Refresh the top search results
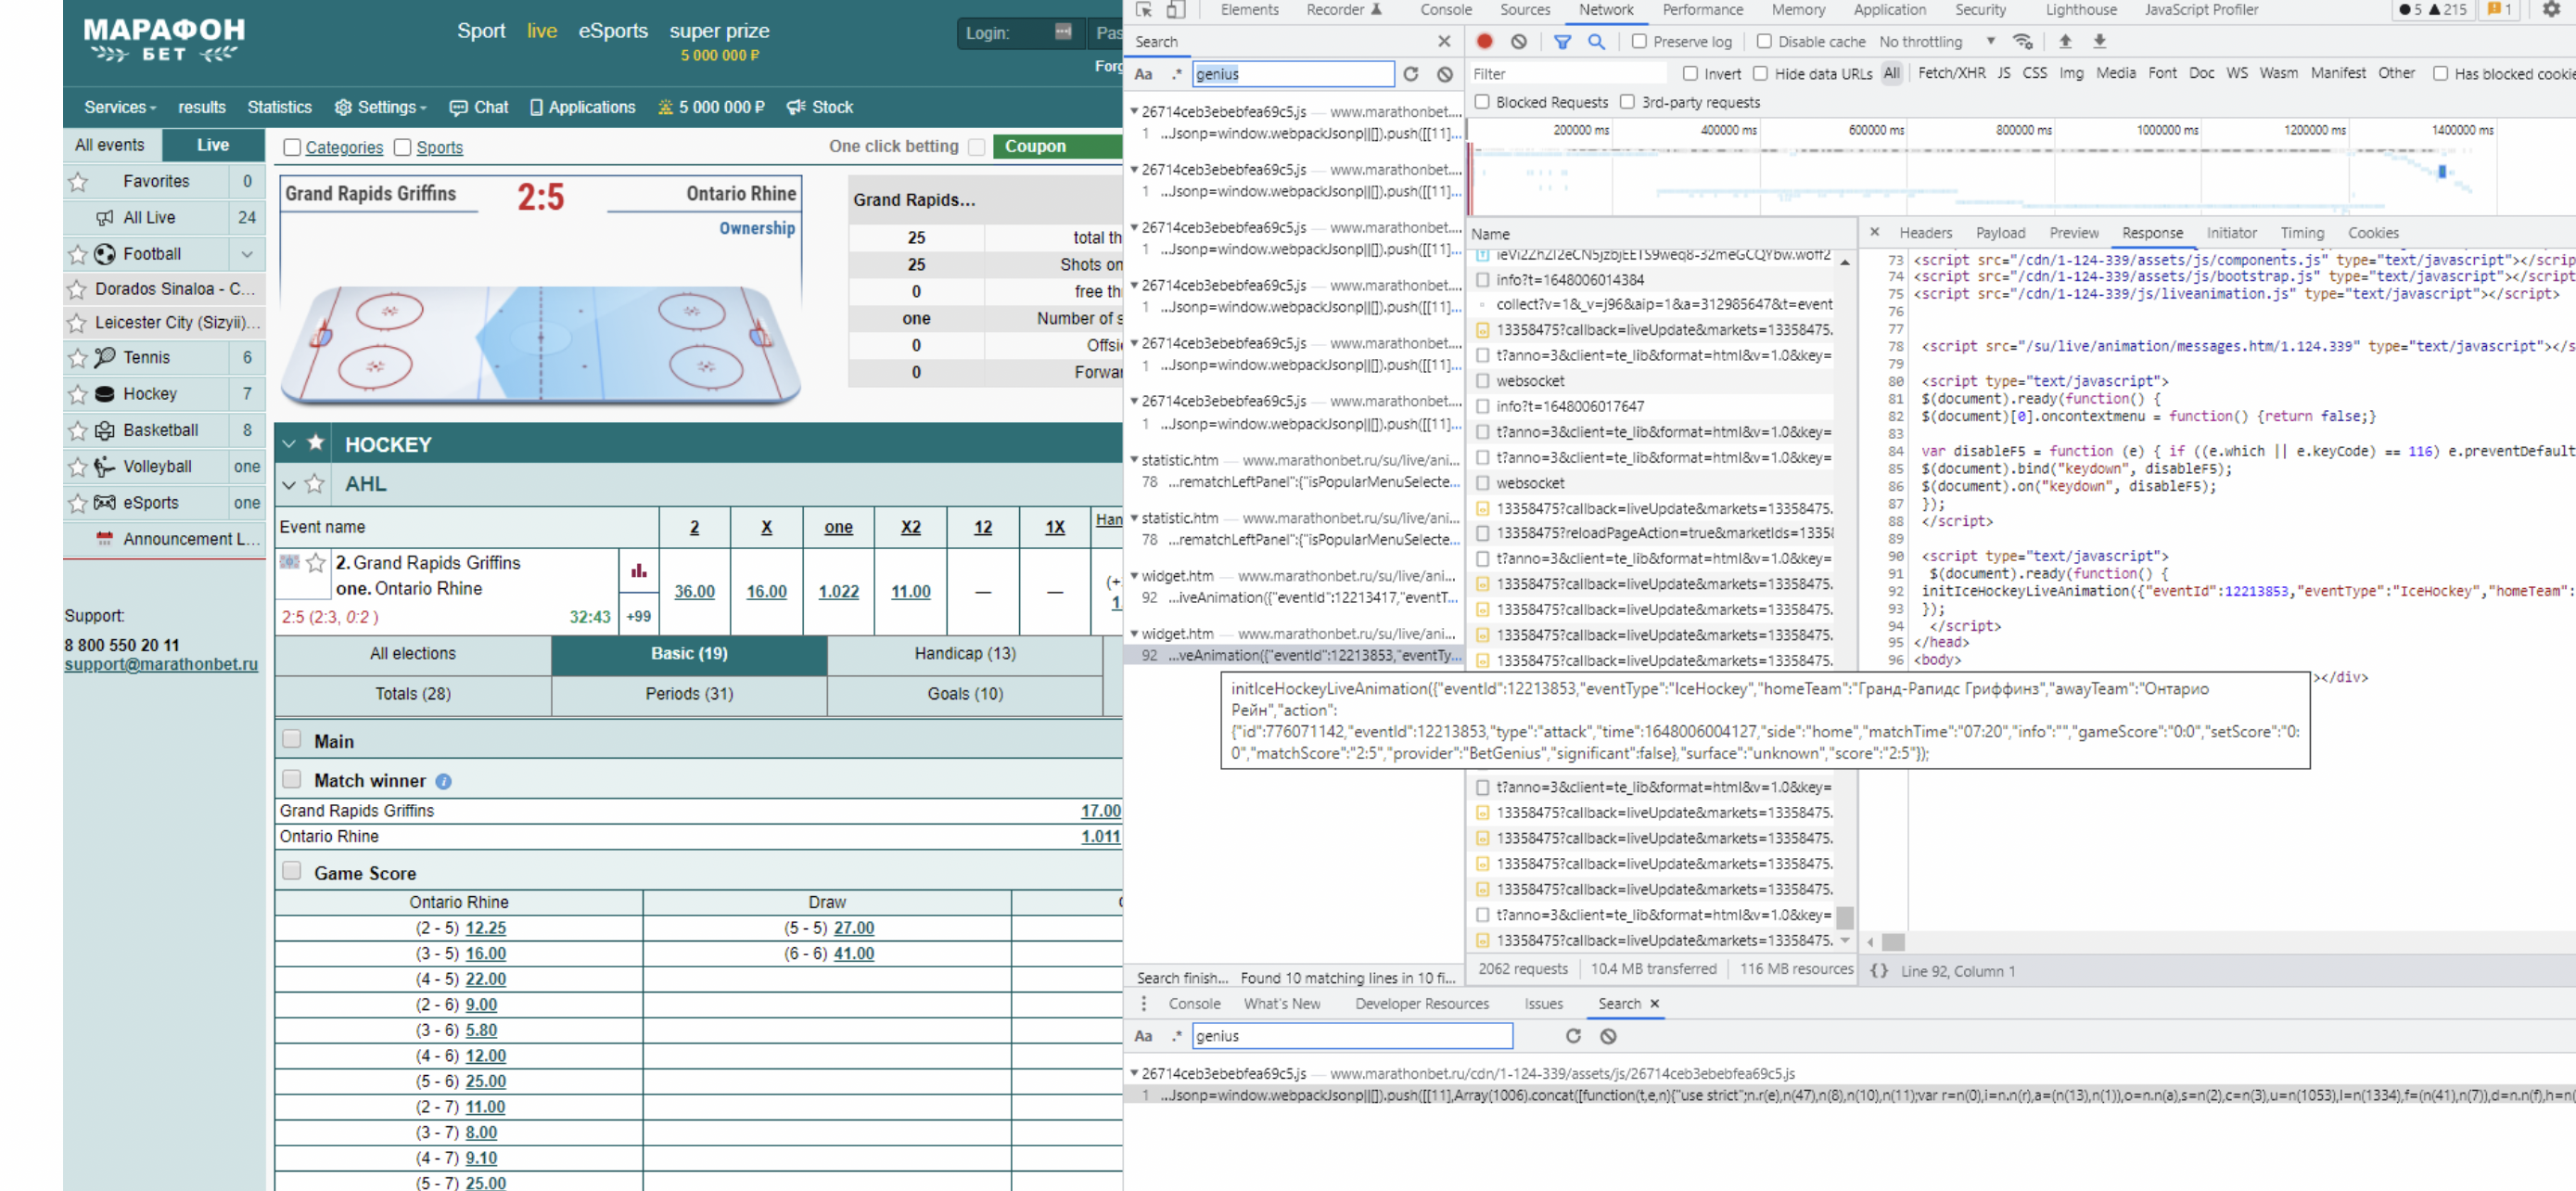This screenshot has height=1191, width=2576. [1410, 74]
